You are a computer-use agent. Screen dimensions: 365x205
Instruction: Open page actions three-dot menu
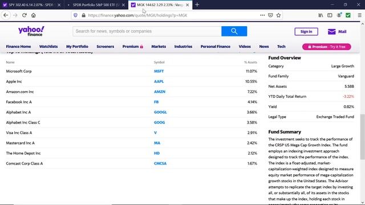(x=262, y=15)
